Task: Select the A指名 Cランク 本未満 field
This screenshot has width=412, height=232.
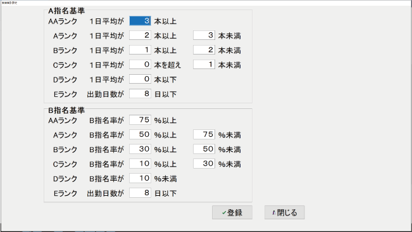Action: (x=204, y=65)
